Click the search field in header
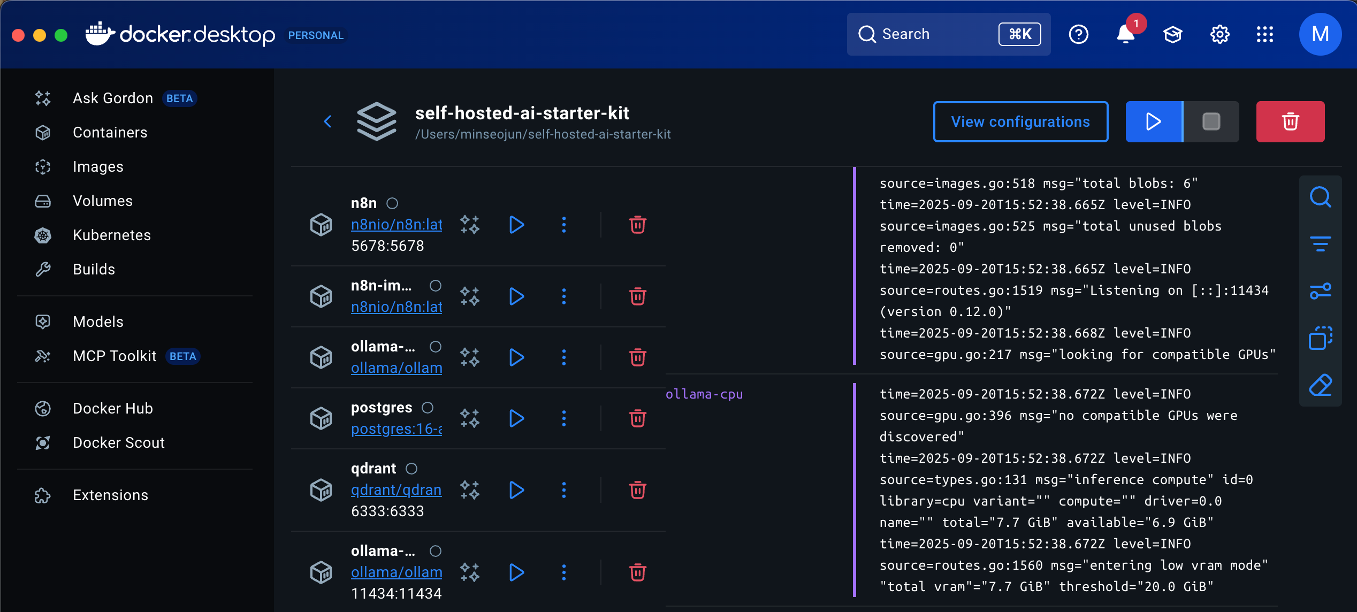This screenshot has height=612, width=1357. point(949,34)
